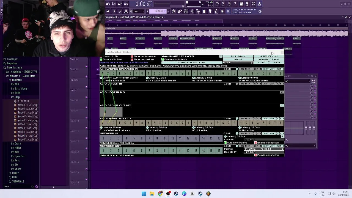The image size is (352, 198).
Task: Toggle the Show max values checkbox
Action: pyautogui.click(x=132, y=59)
